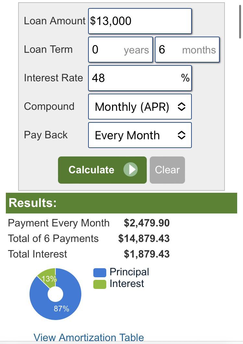The image size is (243, 344).
Task: Open the Pay Back Every Month dropdown
Action: pyautogui.click(x=140, y=135)
